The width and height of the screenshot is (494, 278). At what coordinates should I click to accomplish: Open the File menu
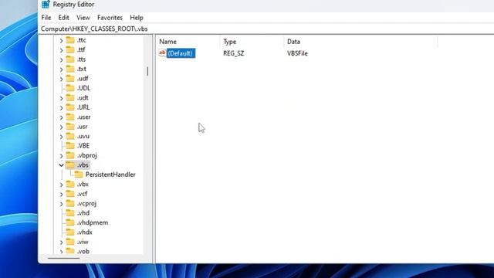click(46, 18)
